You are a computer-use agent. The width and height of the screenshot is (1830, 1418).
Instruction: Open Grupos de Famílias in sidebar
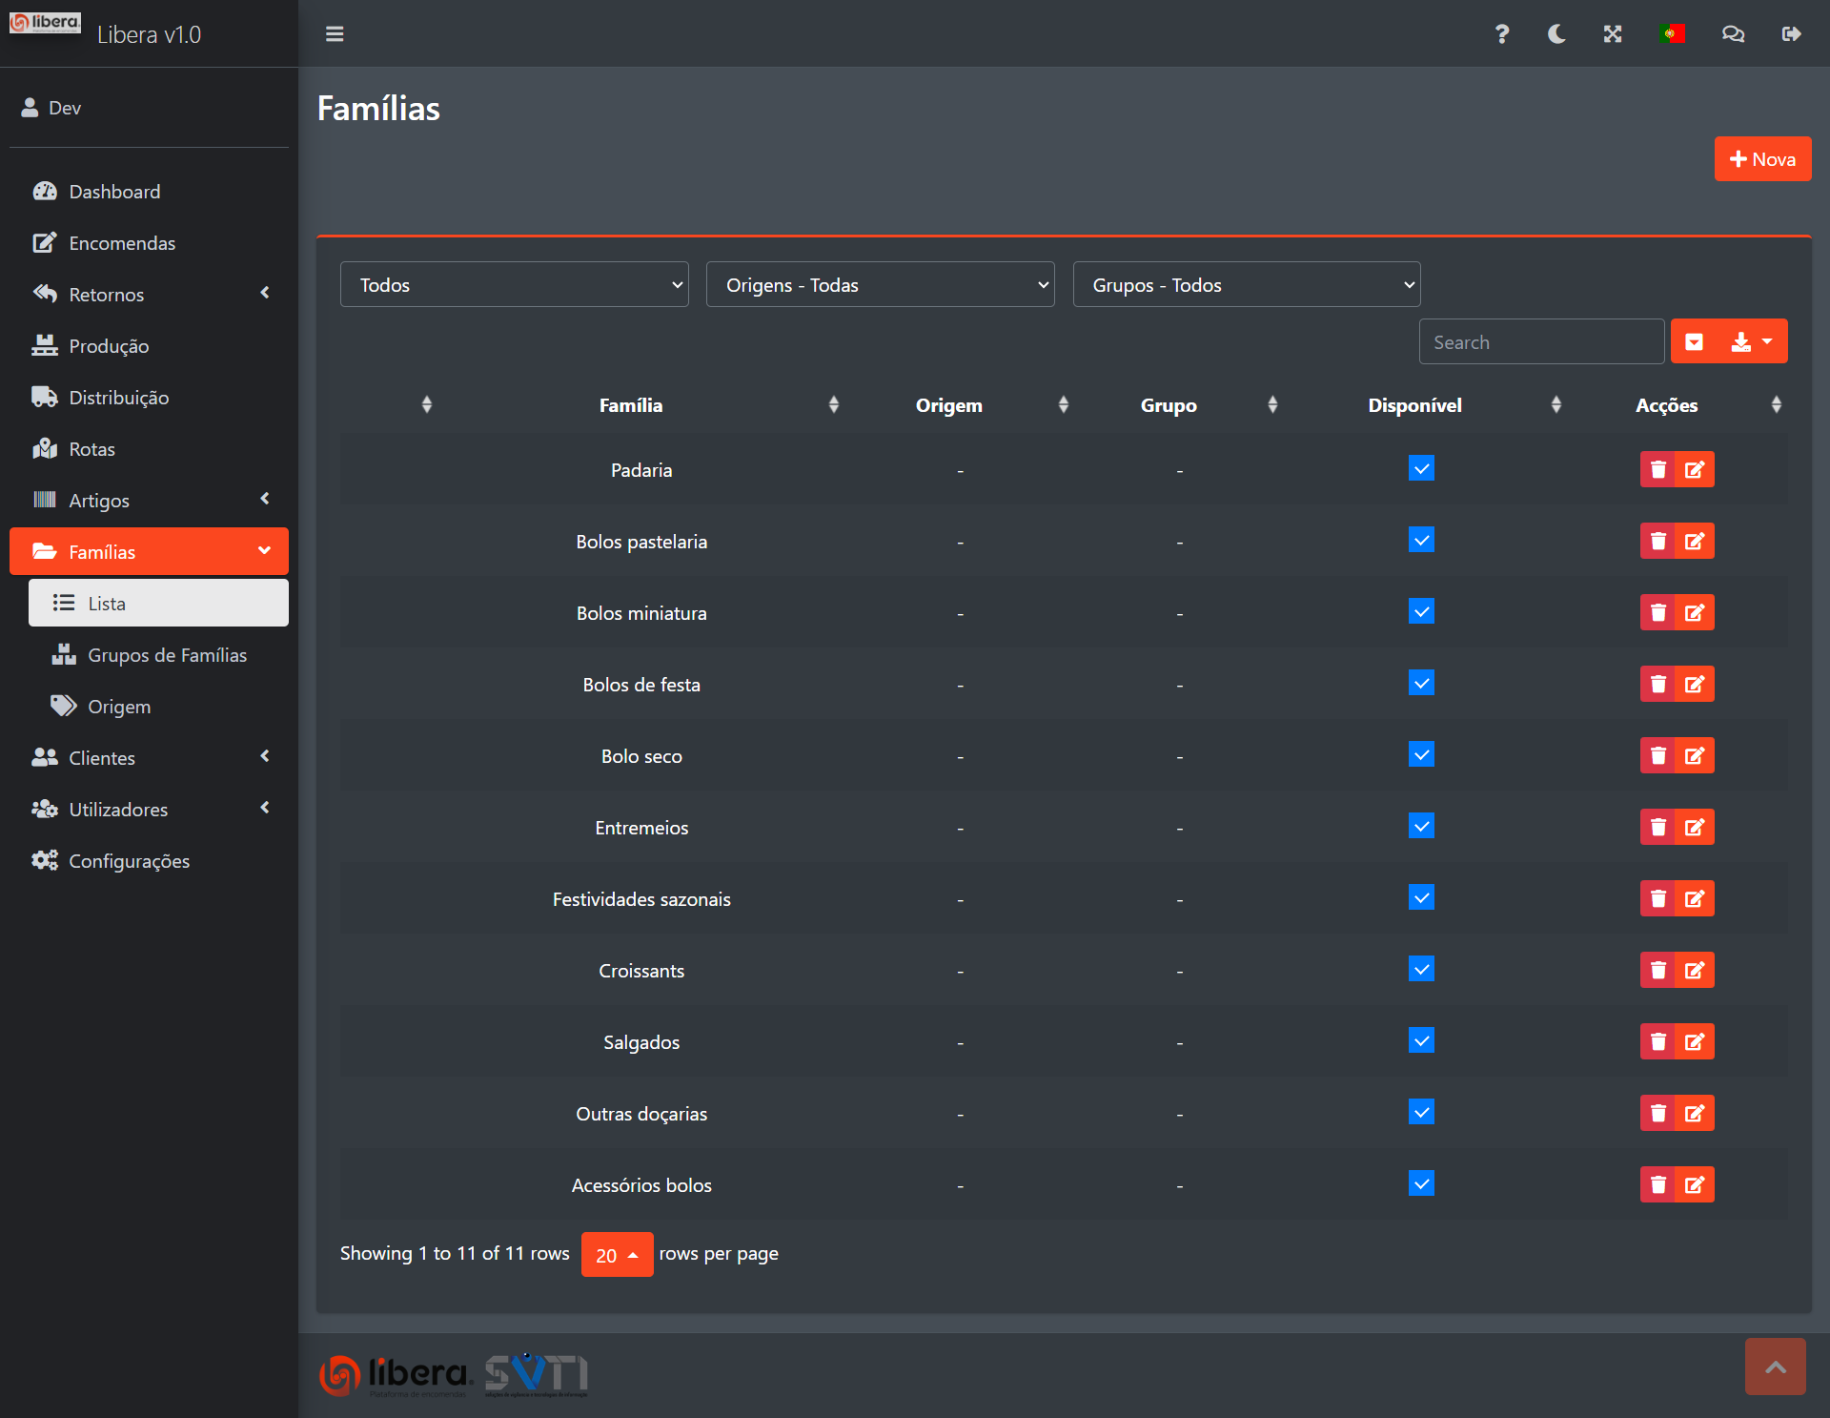167,655
